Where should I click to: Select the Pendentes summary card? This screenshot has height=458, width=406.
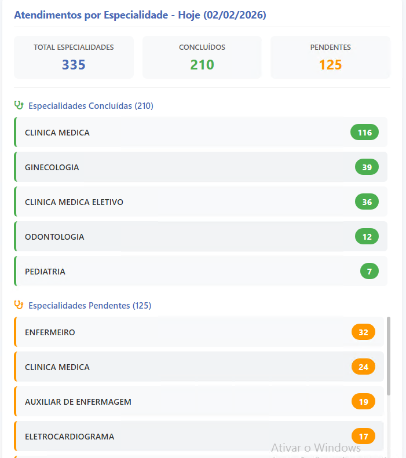(x=330, y=57)
